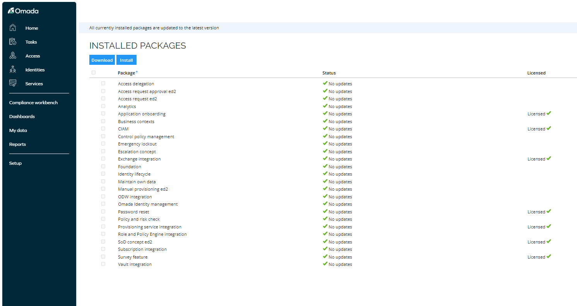Tick the Emergency lockout checkbox
Screen dimensions: 577x306
point(103,144)
